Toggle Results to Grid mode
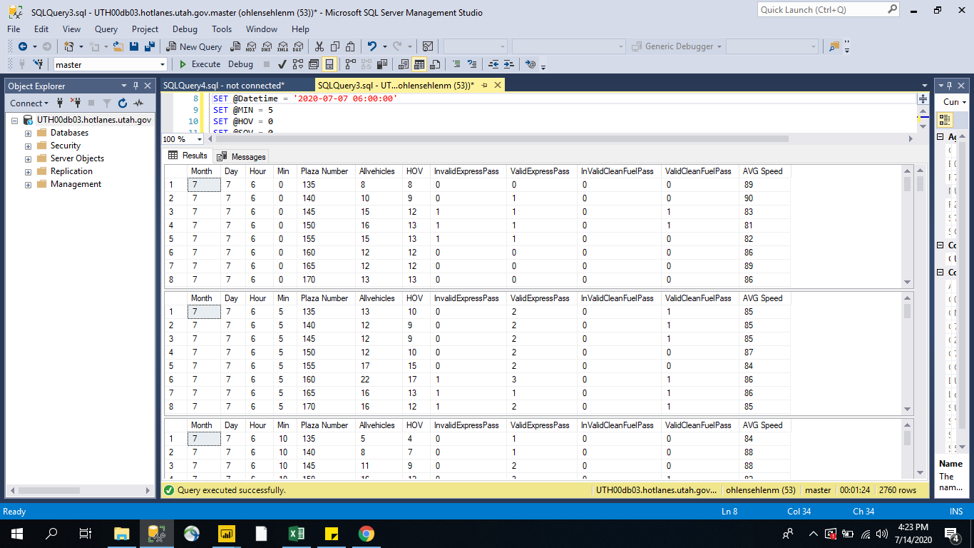 click(x=419, y=64)
